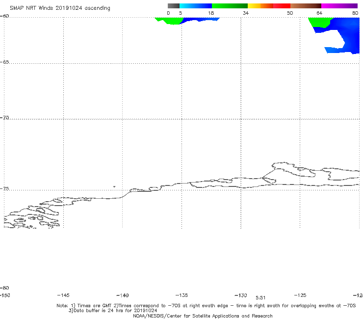Image resolution: width=363 pixels, height=319 pixels.
Task: Click the green segment of the color bar
Action: click(230, 6)
